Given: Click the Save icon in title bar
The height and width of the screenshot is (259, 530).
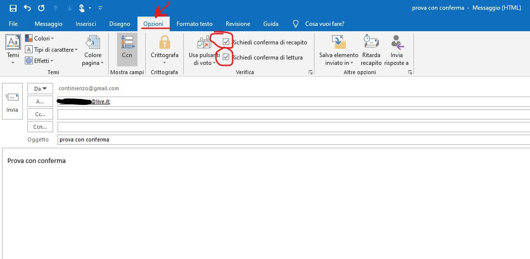Looking at the screenshot, I should point(13,8).
